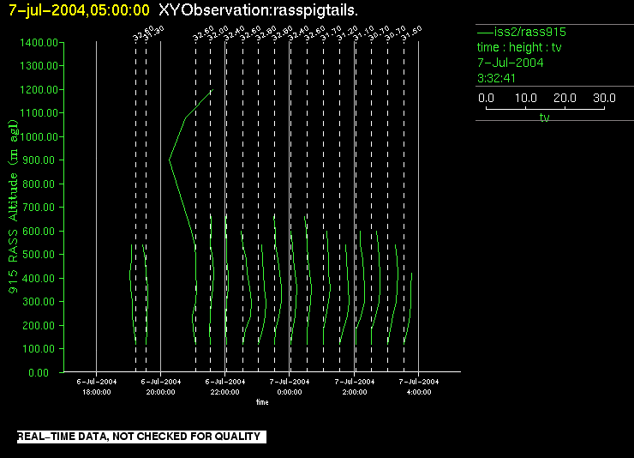Click the last green profile before 4:00:00

[410, 309]
